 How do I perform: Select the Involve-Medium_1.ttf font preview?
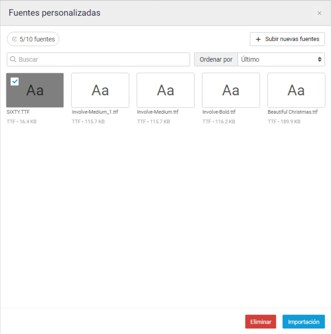[x=100, y=90]
